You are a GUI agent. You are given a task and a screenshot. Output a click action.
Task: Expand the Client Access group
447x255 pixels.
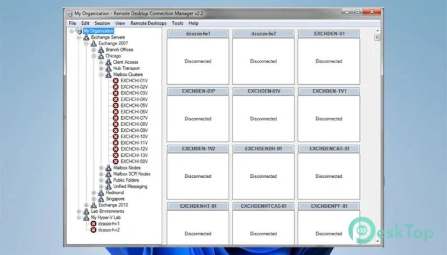tap(101, 62)
